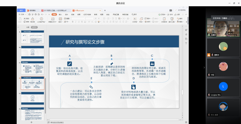The height and width of the screenshot is (124, 241).
Task: Click the pencil icon under step A
Action: point(70,64)
